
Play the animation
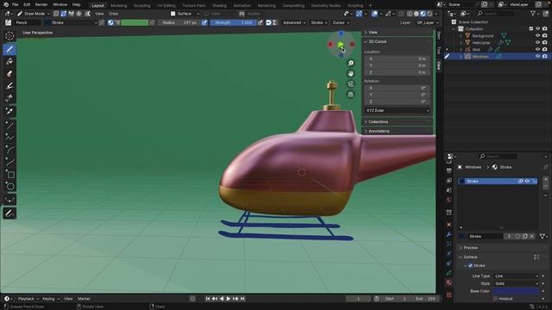(228, 299)
